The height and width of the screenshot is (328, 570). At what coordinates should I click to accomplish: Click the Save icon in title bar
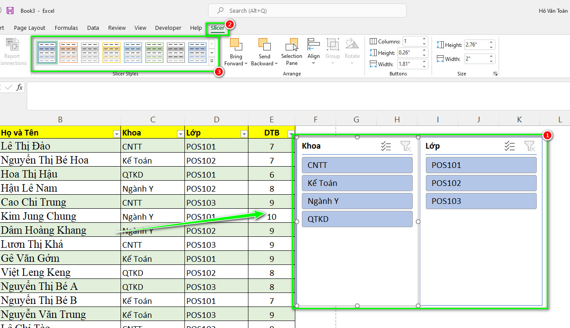click(x=10, y=11)
